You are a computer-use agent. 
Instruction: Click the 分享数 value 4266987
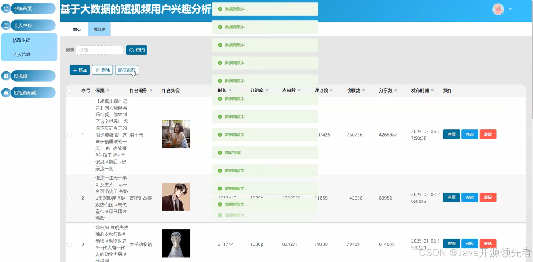click(388, 135)
